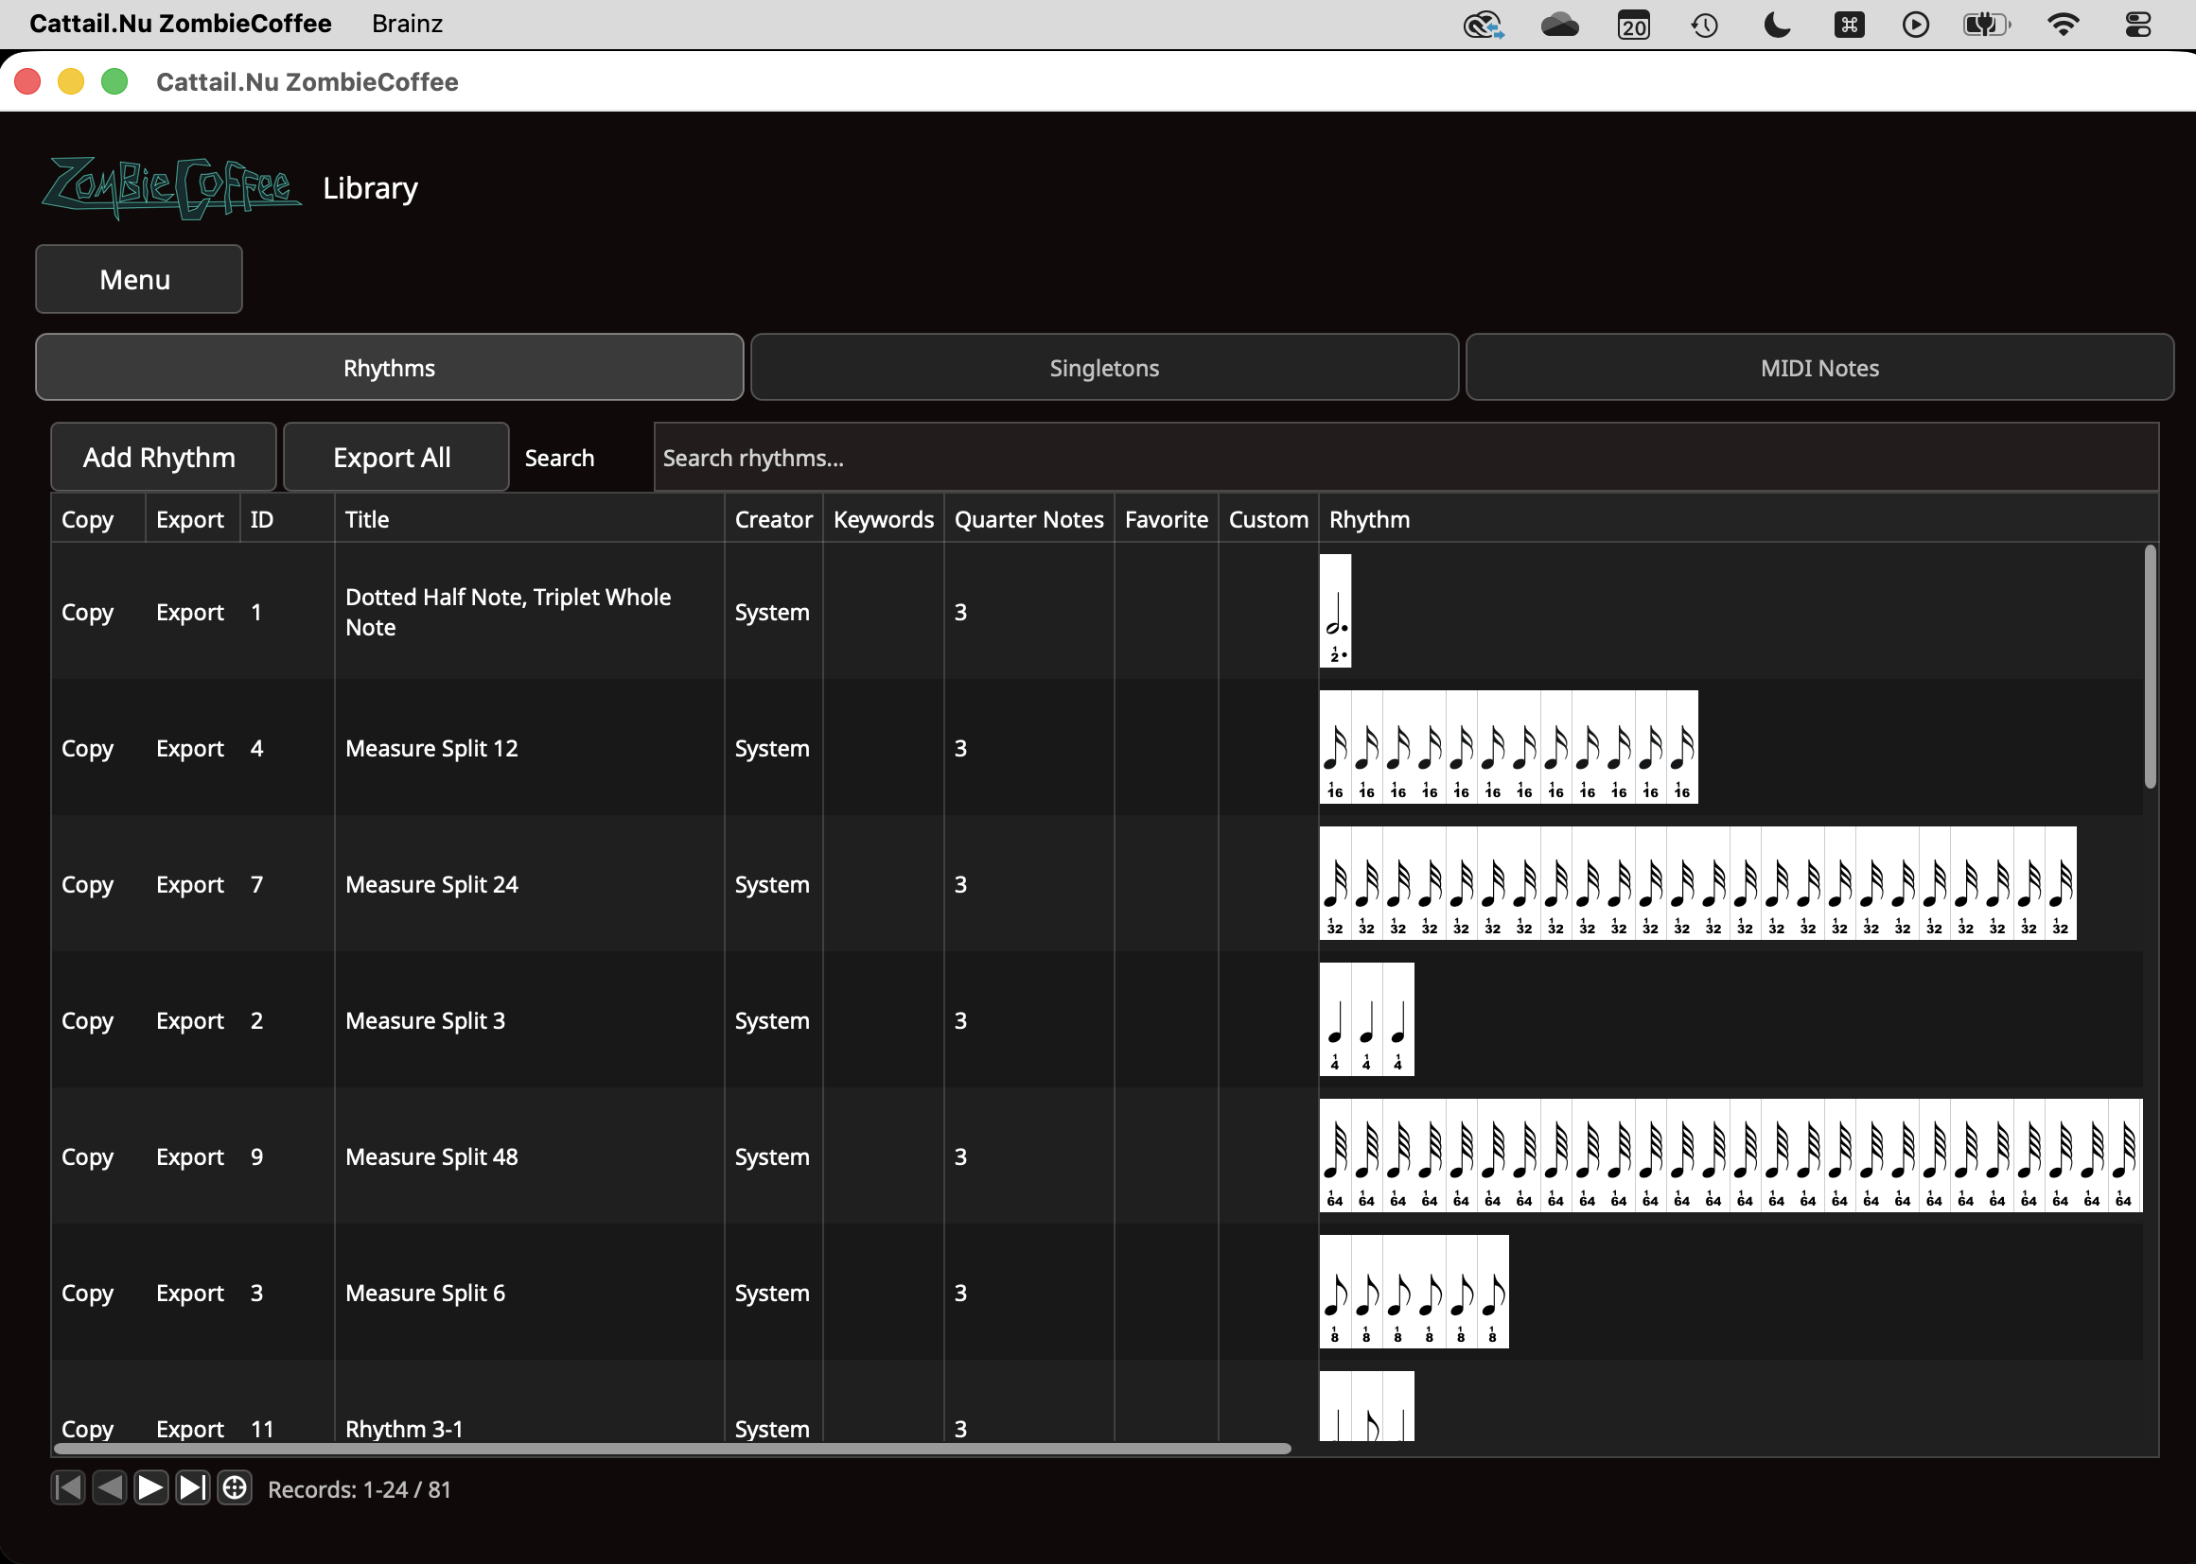
Task: Select the Measure Split 48 title cell
Action: click(529, 1156)
